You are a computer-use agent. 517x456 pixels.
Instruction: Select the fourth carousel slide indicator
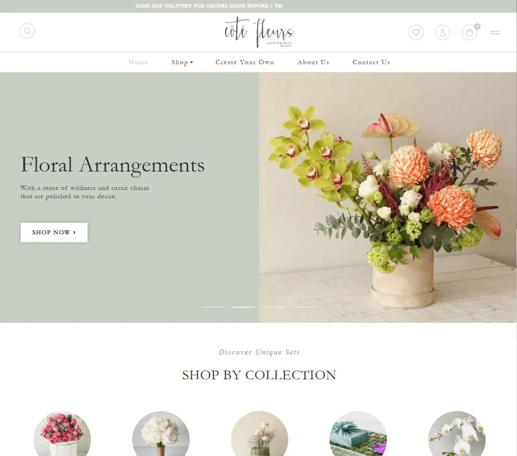point(305,307)
